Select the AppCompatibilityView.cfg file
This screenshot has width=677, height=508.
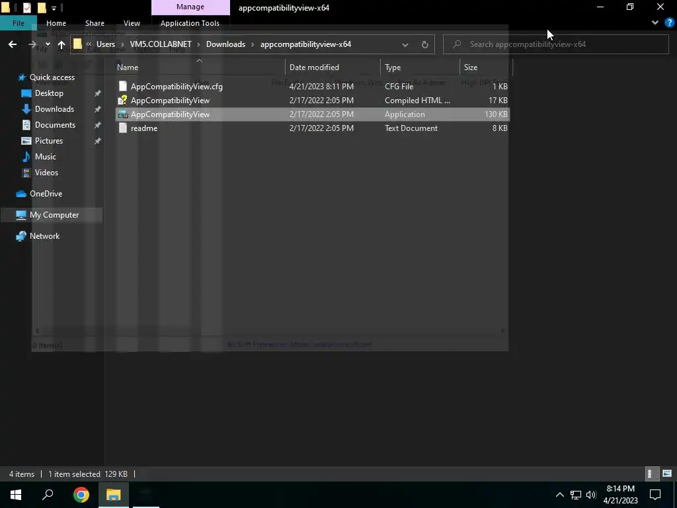[312, 87]
